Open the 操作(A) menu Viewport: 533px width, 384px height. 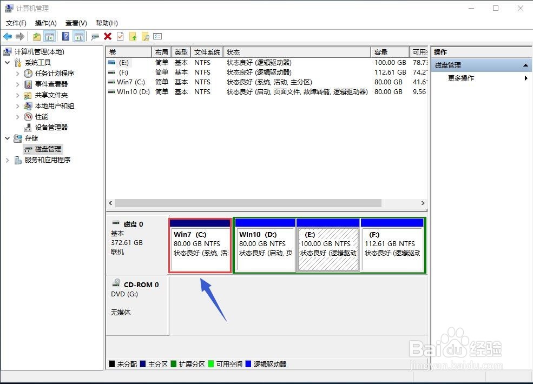pos(45,23)
